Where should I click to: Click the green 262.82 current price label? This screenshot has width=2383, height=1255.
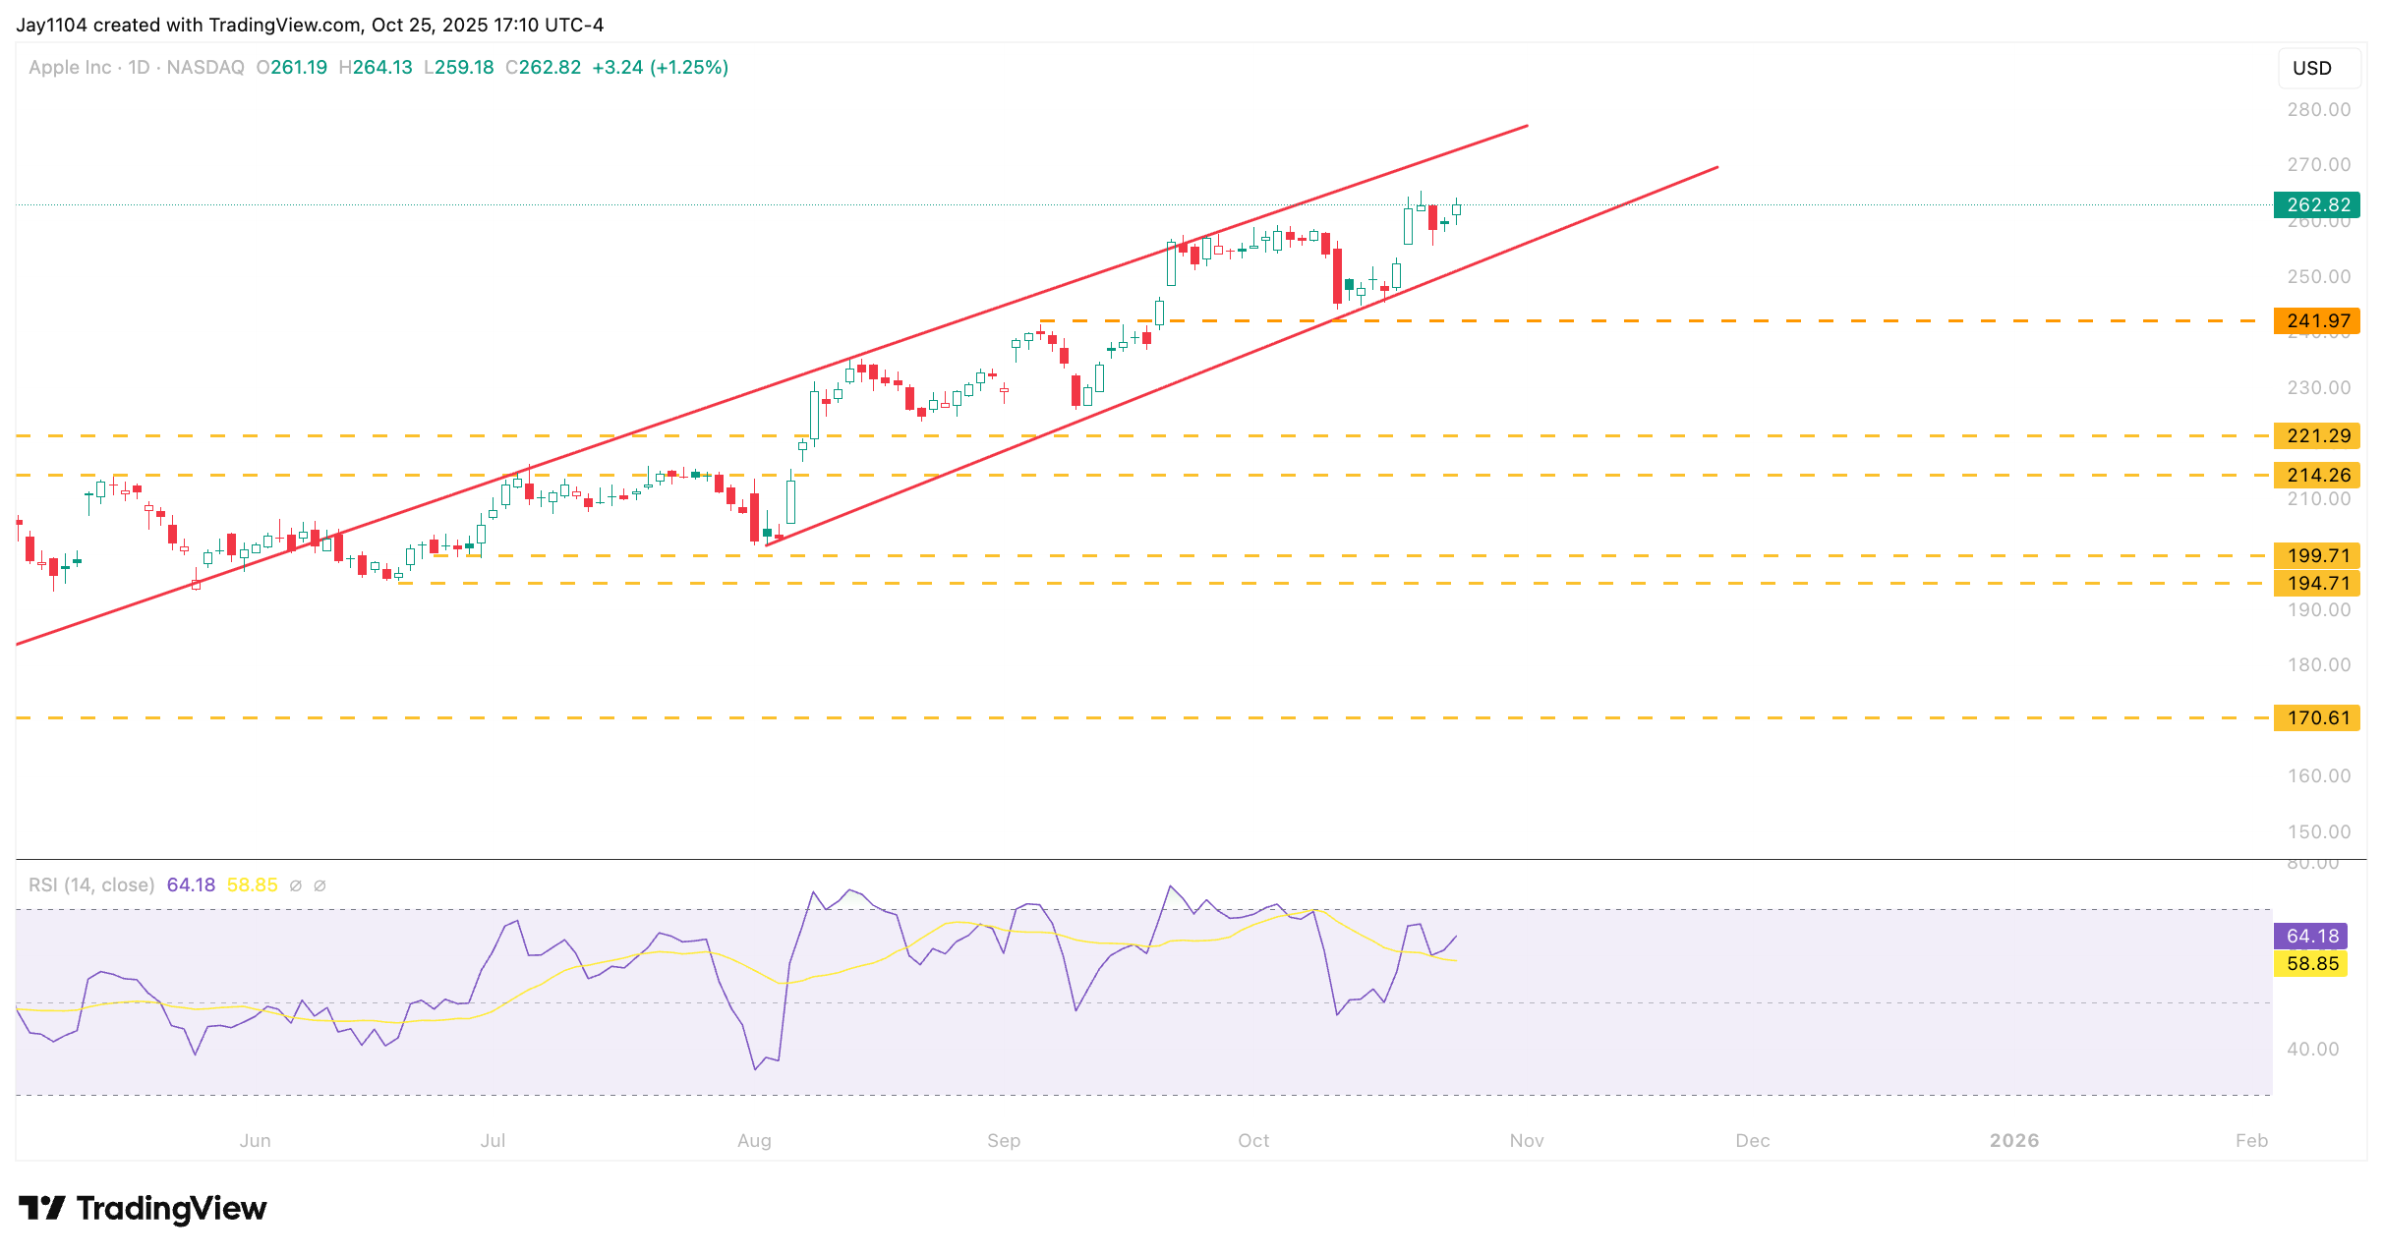tap(2317, 204)
